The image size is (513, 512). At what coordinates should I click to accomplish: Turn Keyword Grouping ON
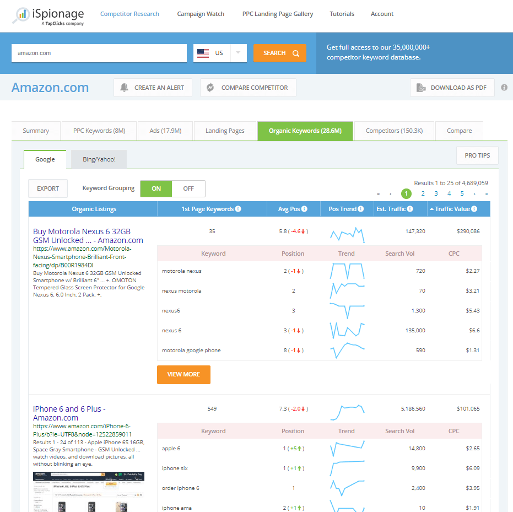tap(156, 188)
